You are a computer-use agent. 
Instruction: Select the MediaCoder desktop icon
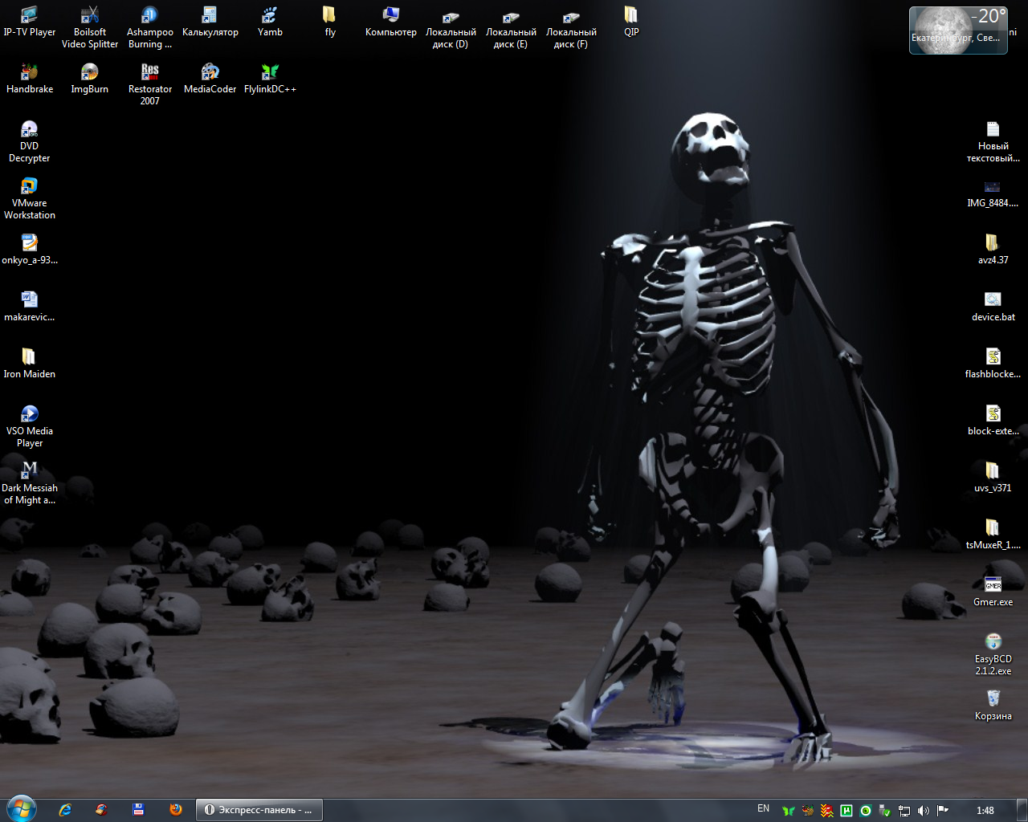click(210, 79)
